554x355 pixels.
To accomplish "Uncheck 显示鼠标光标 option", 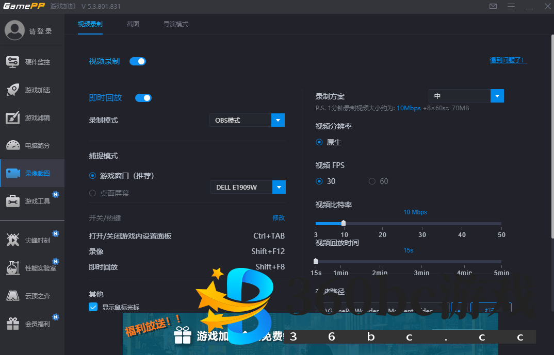I will click(x=93, y=307).
